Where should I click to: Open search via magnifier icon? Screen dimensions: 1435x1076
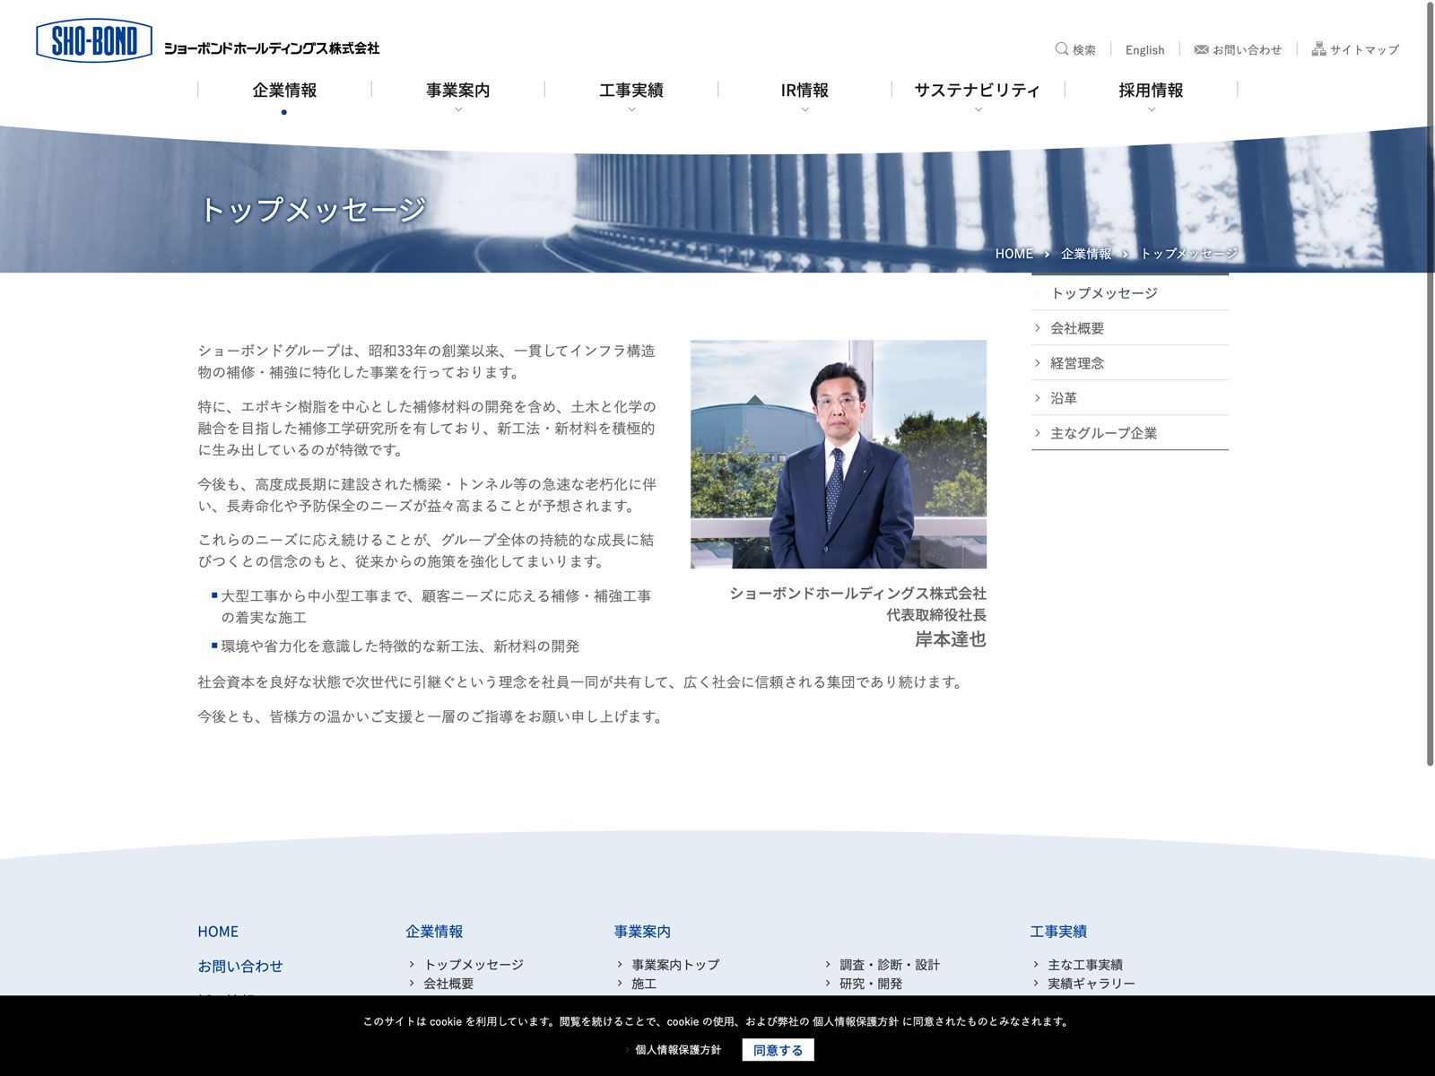coord(1061,49)
